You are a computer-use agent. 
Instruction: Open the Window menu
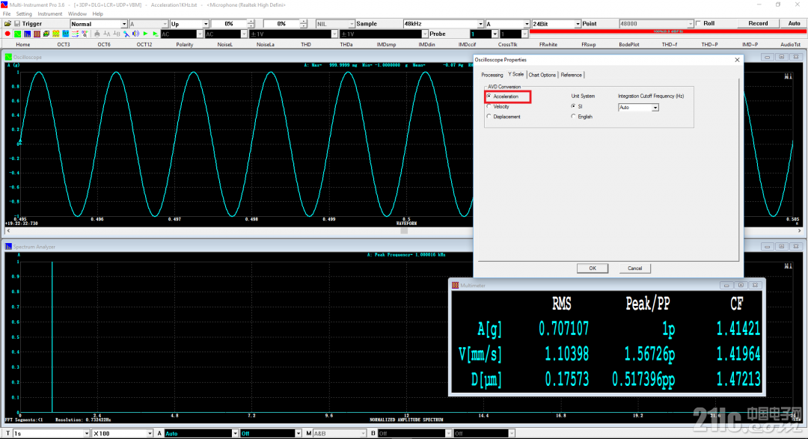click(77, 14)
